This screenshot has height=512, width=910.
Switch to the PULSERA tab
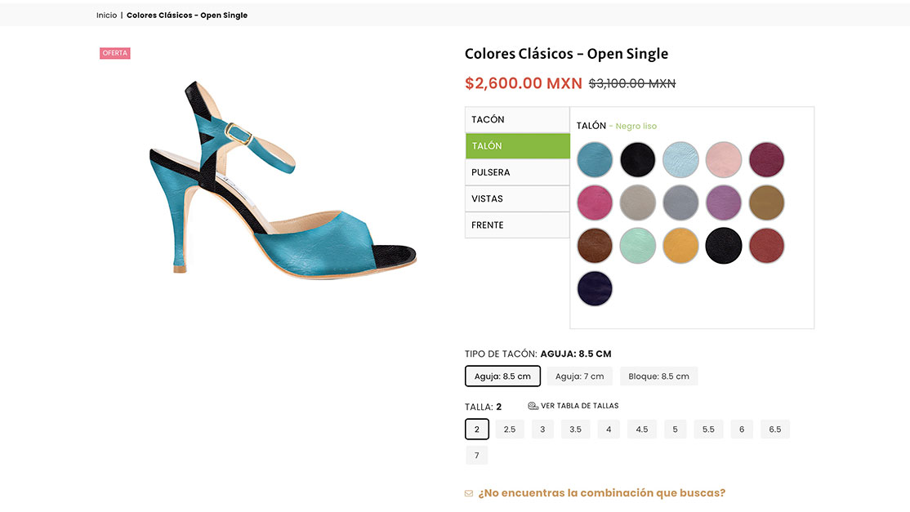[x=517, y=172]
